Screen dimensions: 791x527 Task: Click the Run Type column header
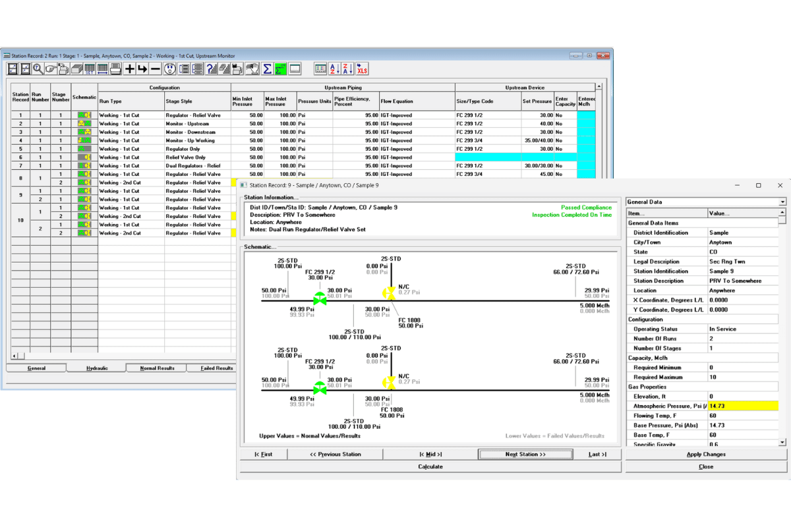pyautogui.click(x=131, y=101)
